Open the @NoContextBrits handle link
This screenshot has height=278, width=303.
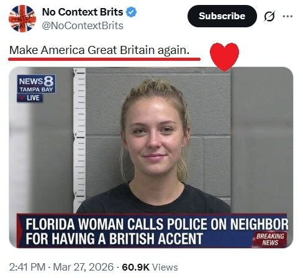83,26
